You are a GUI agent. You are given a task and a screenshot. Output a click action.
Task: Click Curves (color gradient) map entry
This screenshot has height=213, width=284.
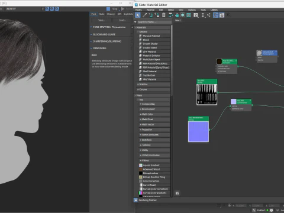point(154,193)
